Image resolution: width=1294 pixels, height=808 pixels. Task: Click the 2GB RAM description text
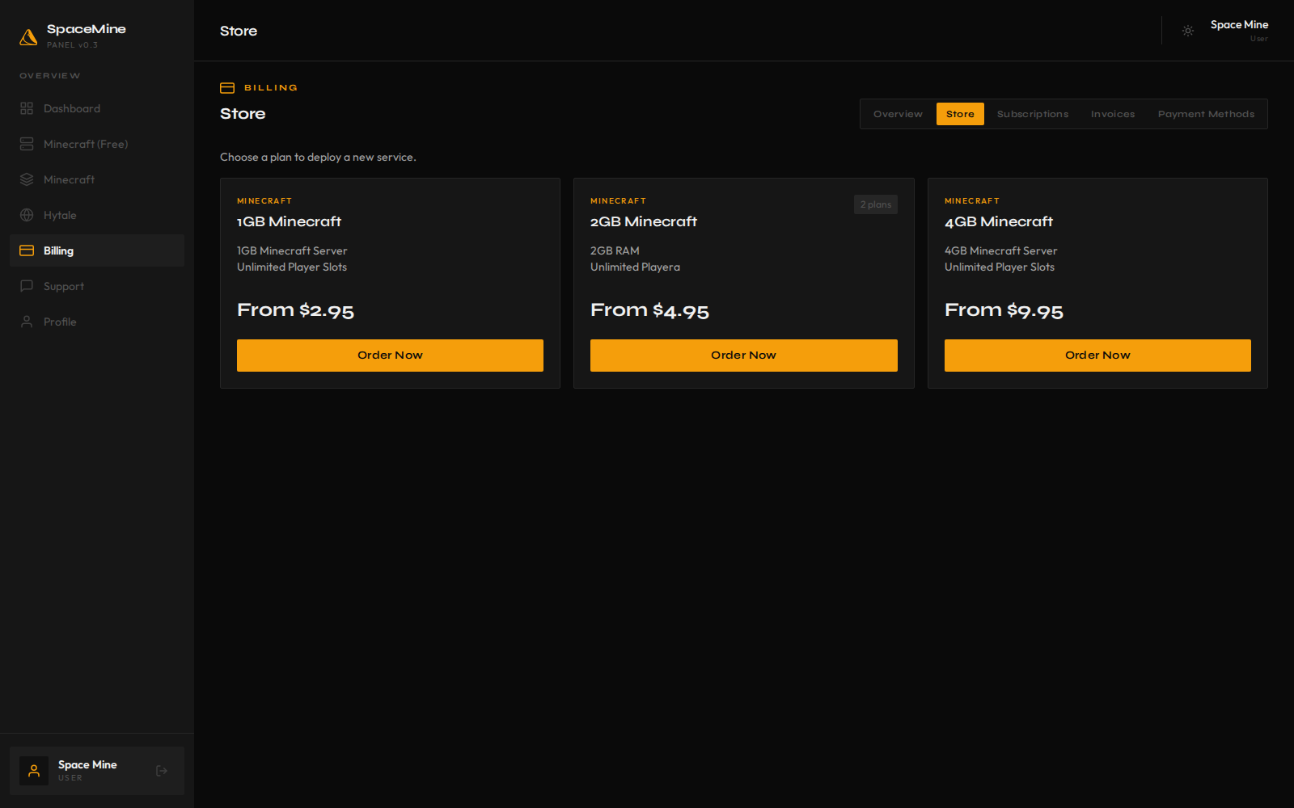[615, 250]
